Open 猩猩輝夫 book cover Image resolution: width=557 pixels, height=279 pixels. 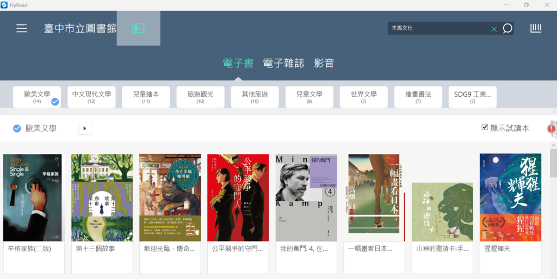510,197
